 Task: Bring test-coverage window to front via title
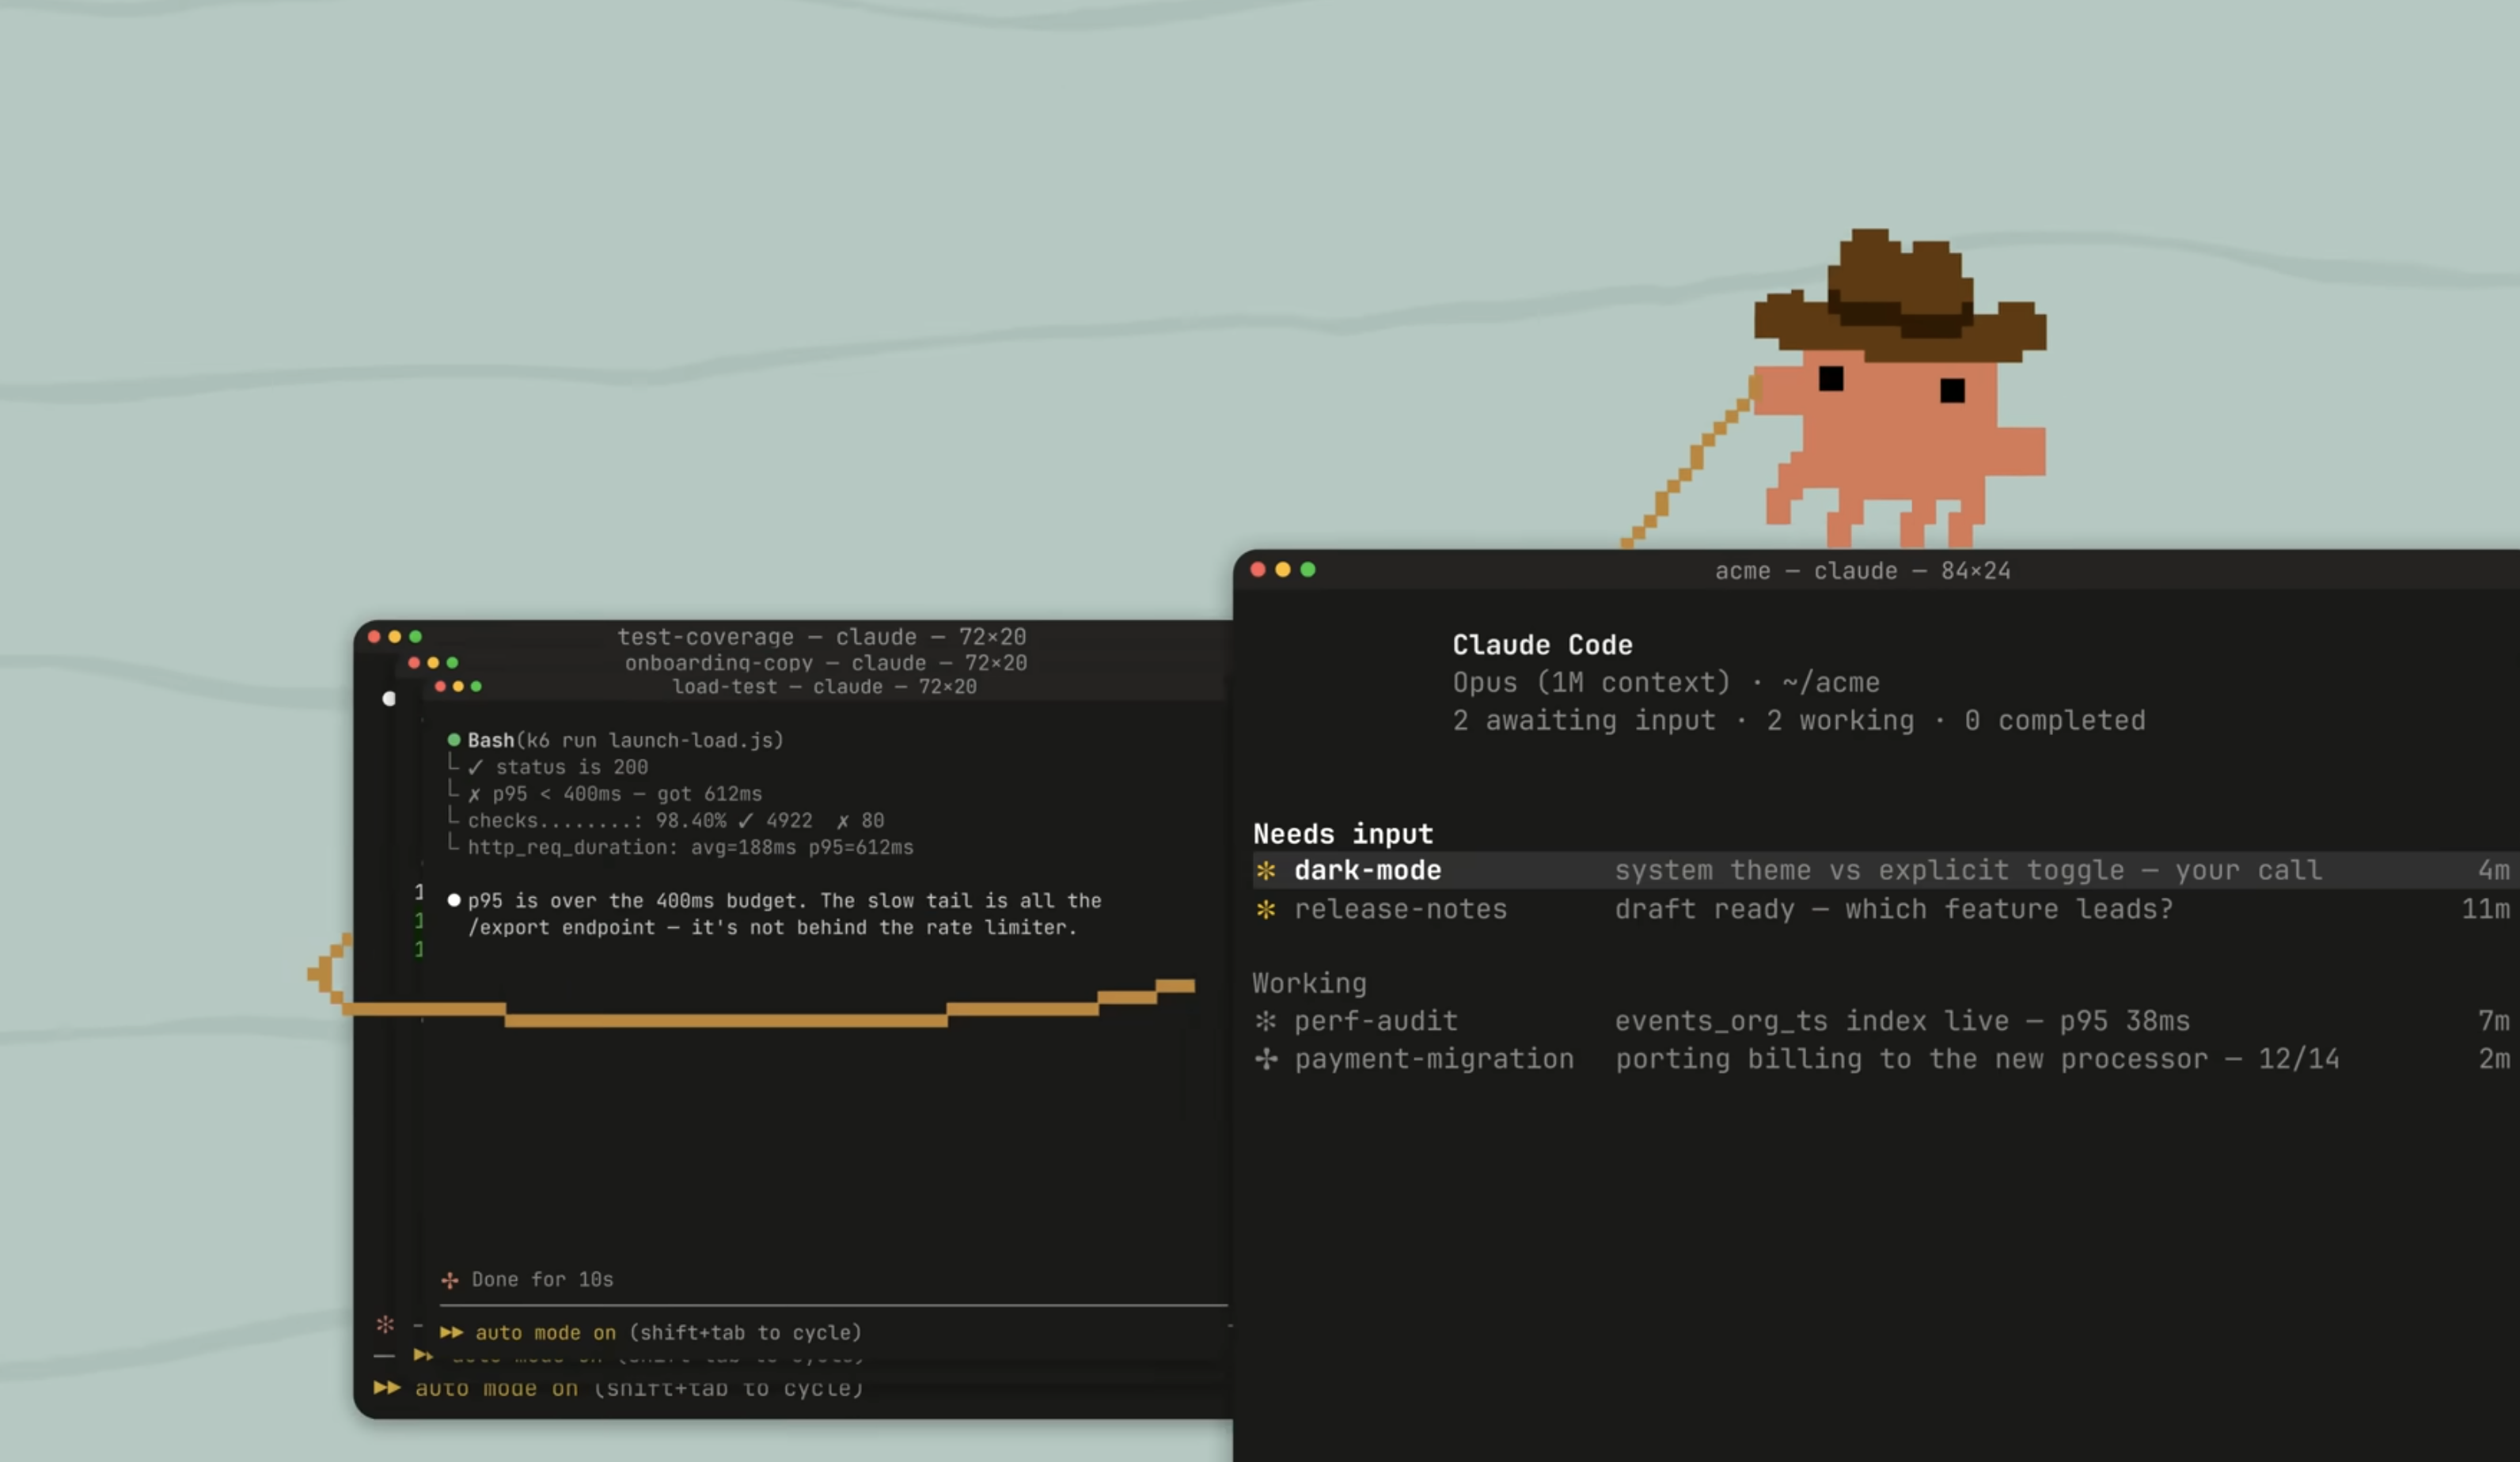tap(821, 637)
